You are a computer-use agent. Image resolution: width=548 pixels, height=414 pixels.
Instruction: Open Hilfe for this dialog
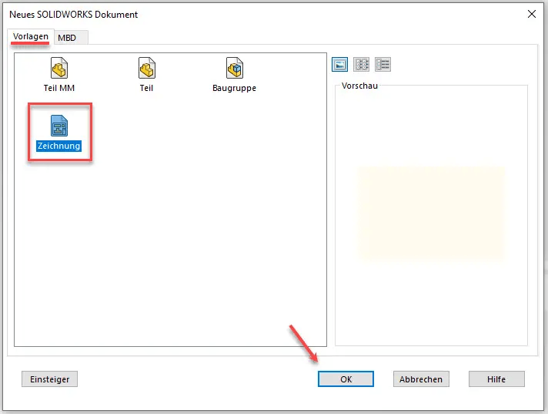[x=496, y=379]
